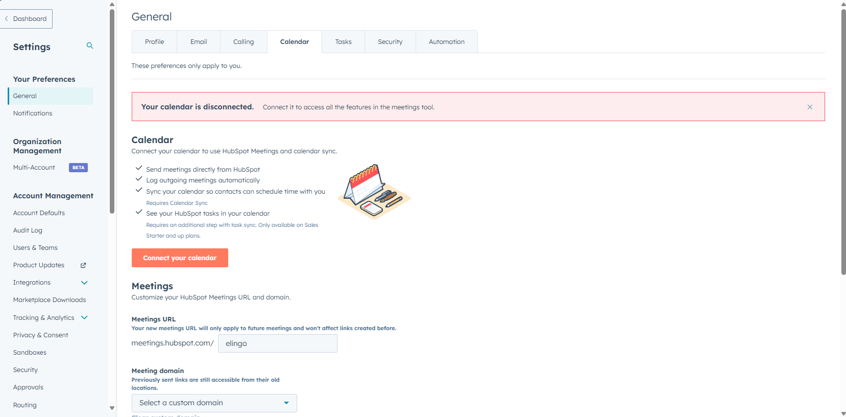
Task: Dismiss the calendar disconnected alert
Action: tap(810, 107)
